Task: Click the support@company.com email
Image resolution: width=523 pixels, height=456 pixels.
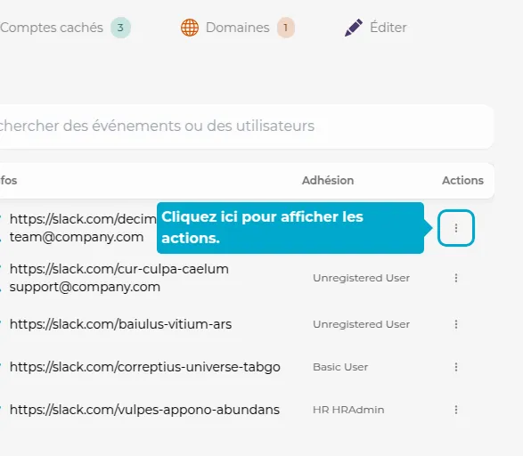Action: (x=85, y=287)
